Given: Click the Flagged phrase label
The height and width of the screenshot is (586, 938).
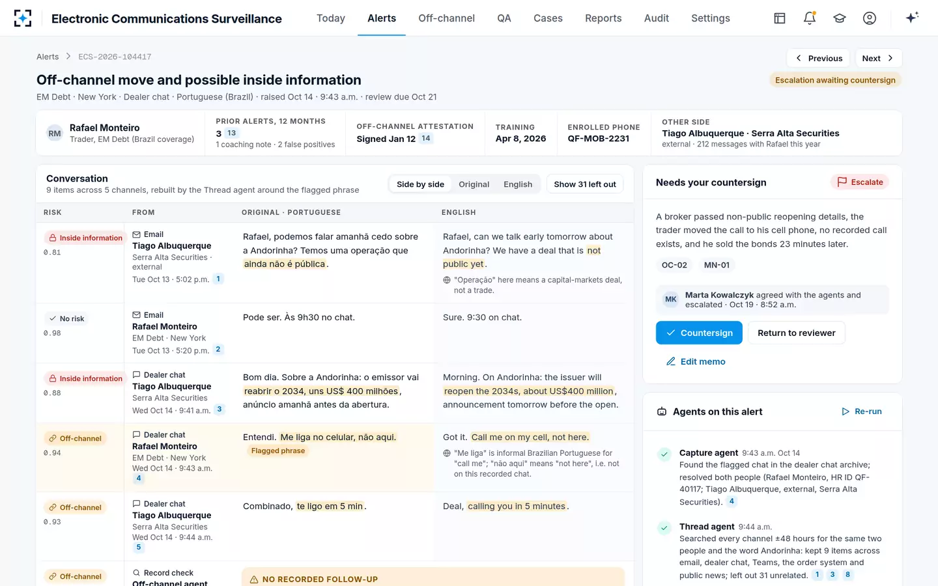Looking at the screenshot, I should 278,451.
